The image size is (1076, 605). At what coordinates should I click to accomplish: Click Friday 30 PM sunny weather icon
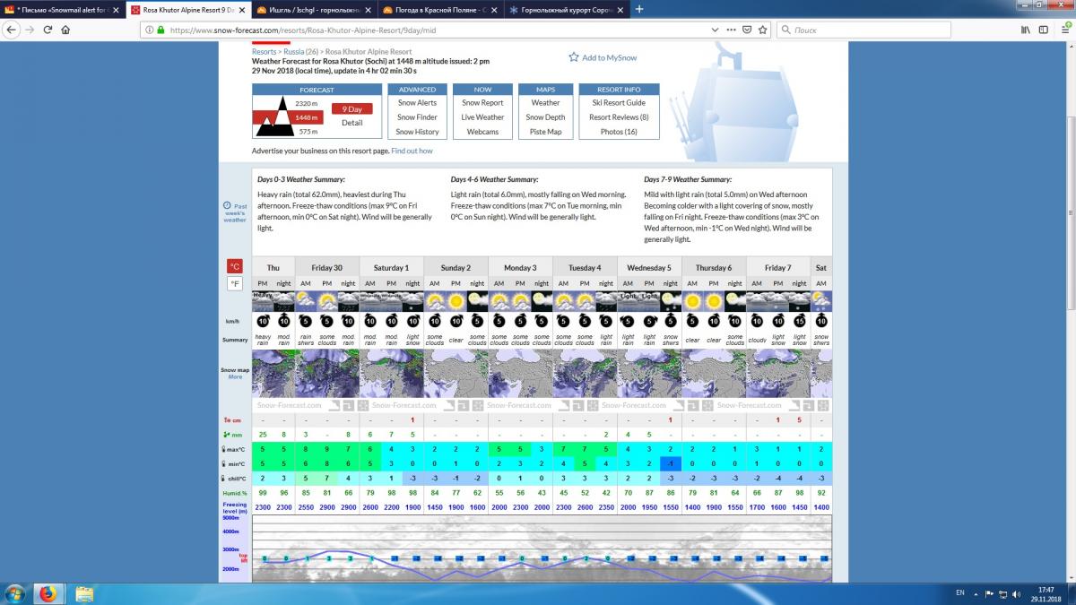[326, 301]
